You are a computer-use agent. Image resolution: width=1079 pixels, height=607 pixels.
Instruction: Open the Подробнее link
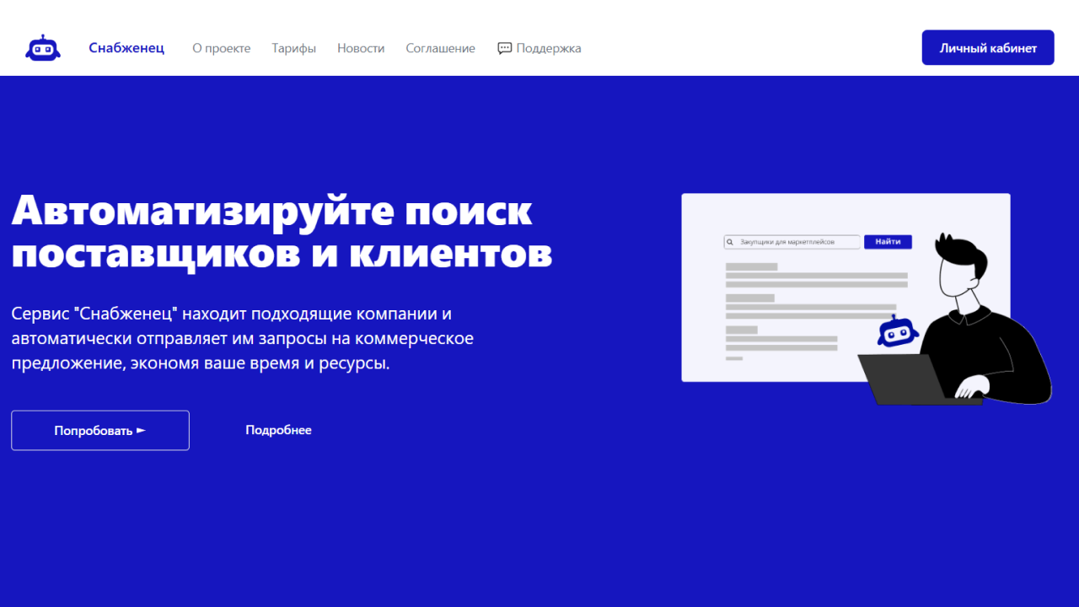coord(278,430)
